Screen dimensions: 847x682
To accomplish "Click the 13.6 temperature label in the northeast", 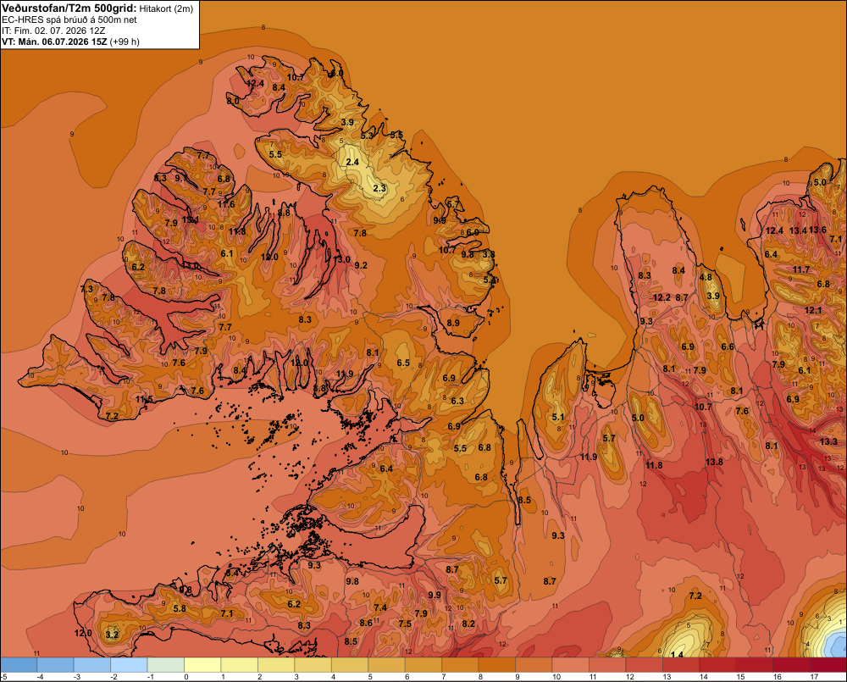I will coord(817,230).
